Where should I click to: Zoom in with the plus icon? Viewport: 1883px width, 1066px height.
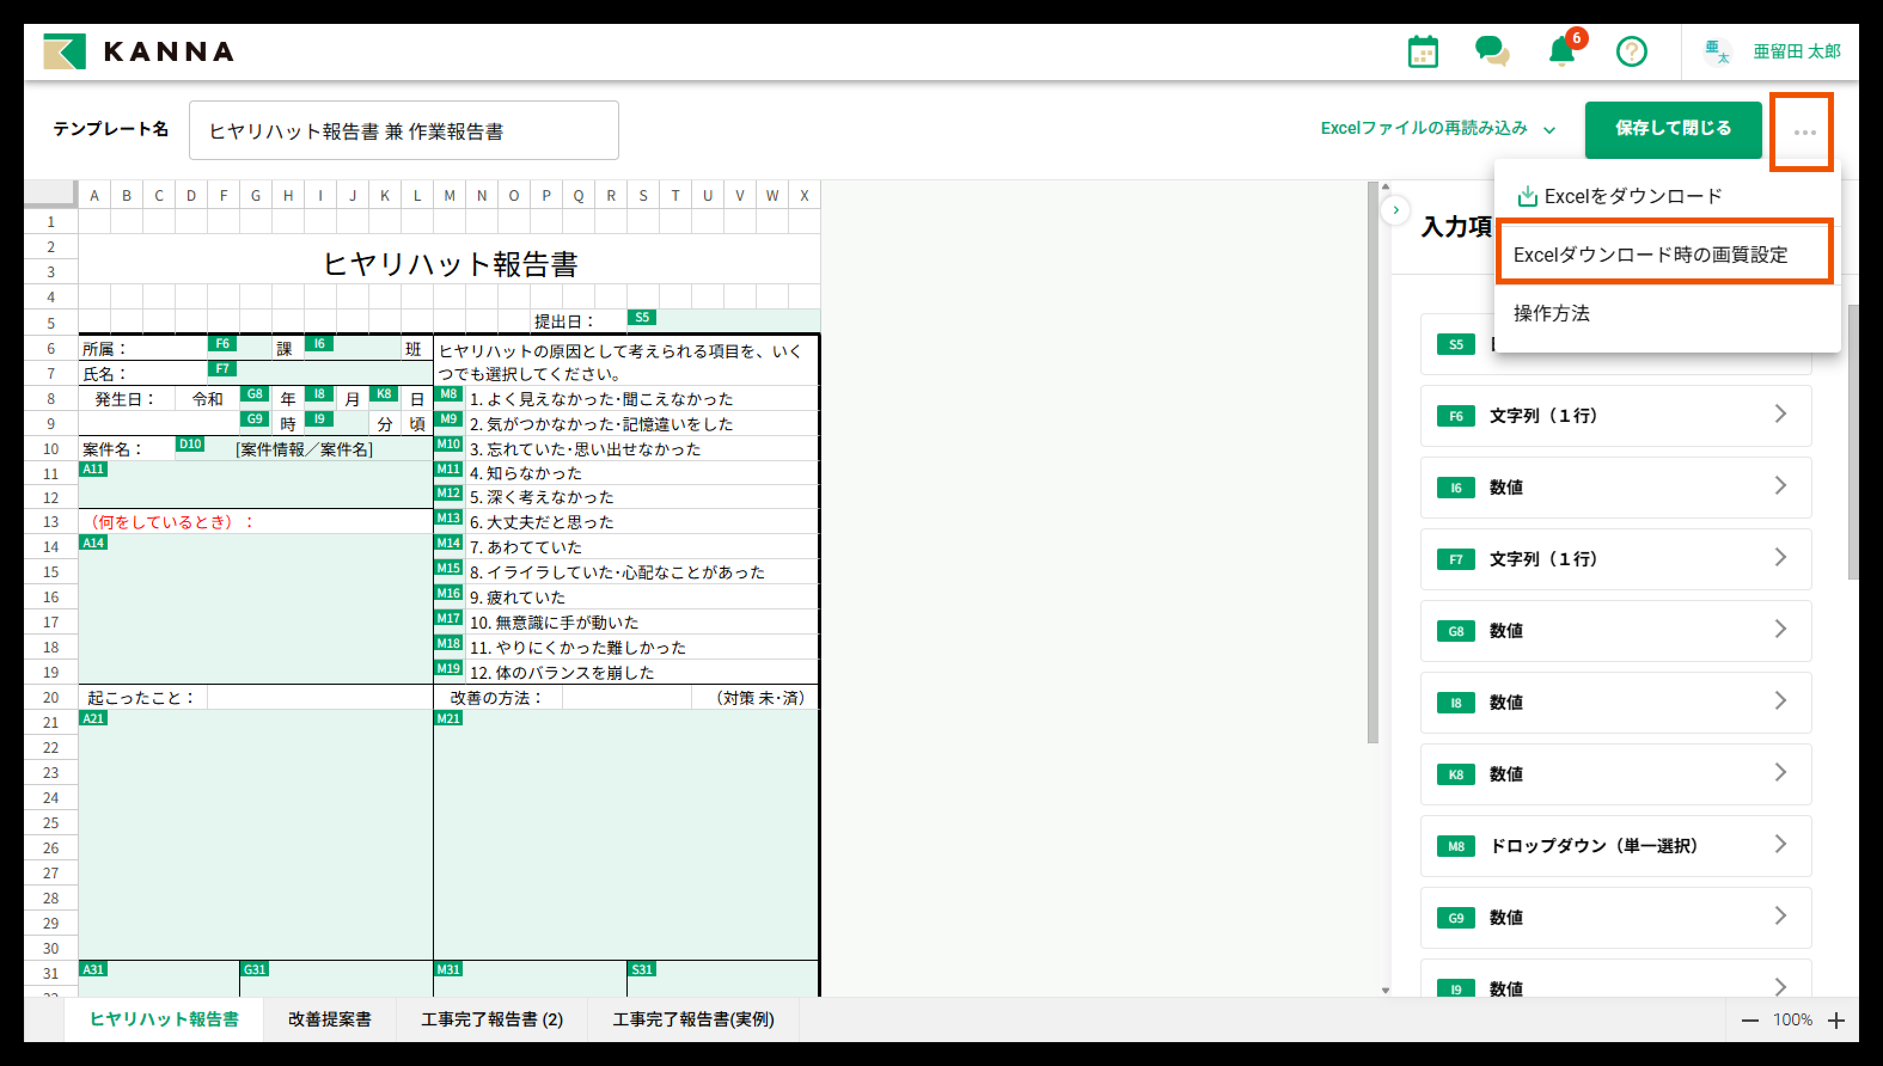1835,1021
